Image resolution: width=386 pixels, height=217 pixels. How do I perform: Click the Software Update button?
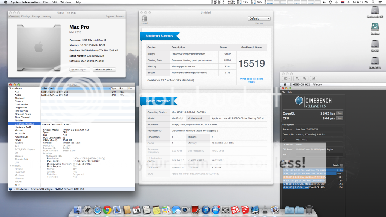104,70
